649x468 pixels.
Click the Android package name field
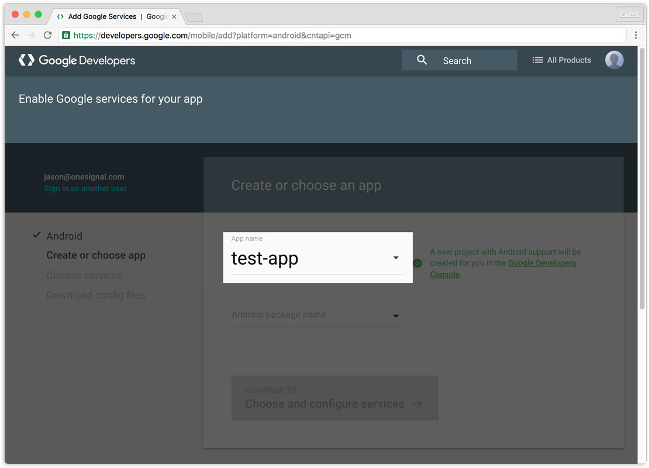tap(318, 315)
